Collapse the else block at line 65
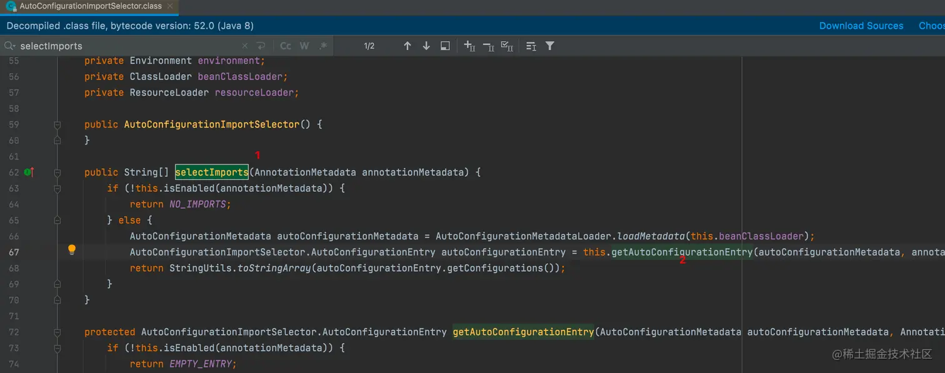945x373 pixels. pos(57,220)
